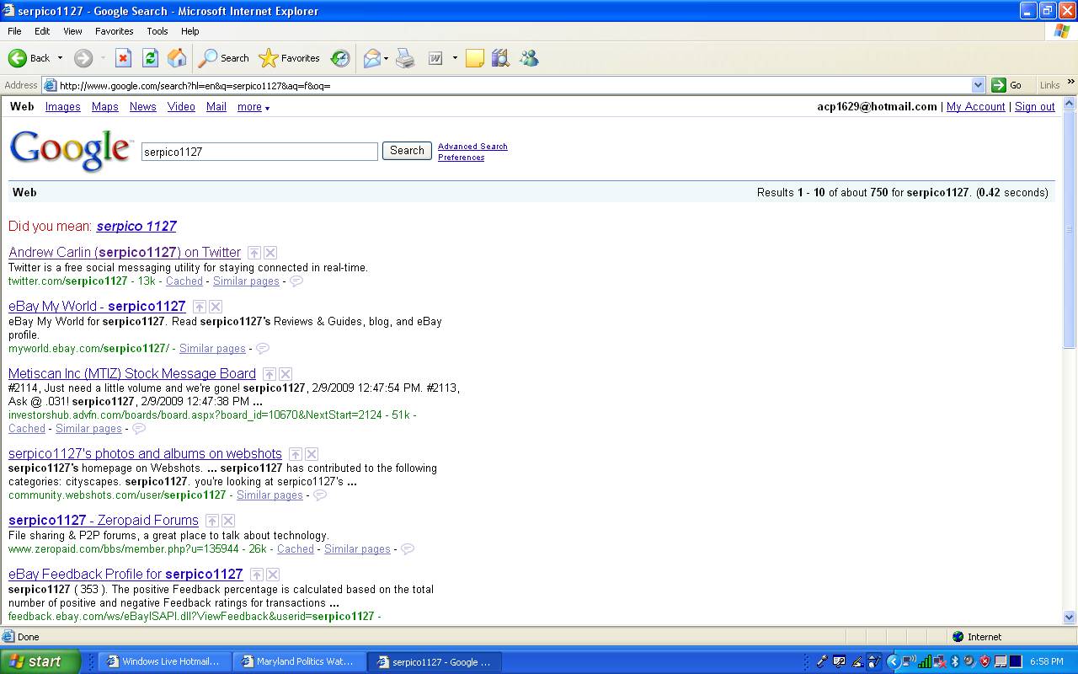Image resolution: width=1078 pixels, height=674 pixels.
Task: Open the File menu
Action: [x=14, y=31]
